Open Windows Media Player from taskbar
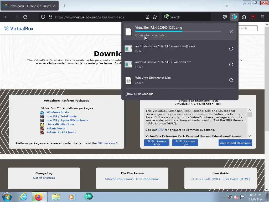 tap(71, 197)
